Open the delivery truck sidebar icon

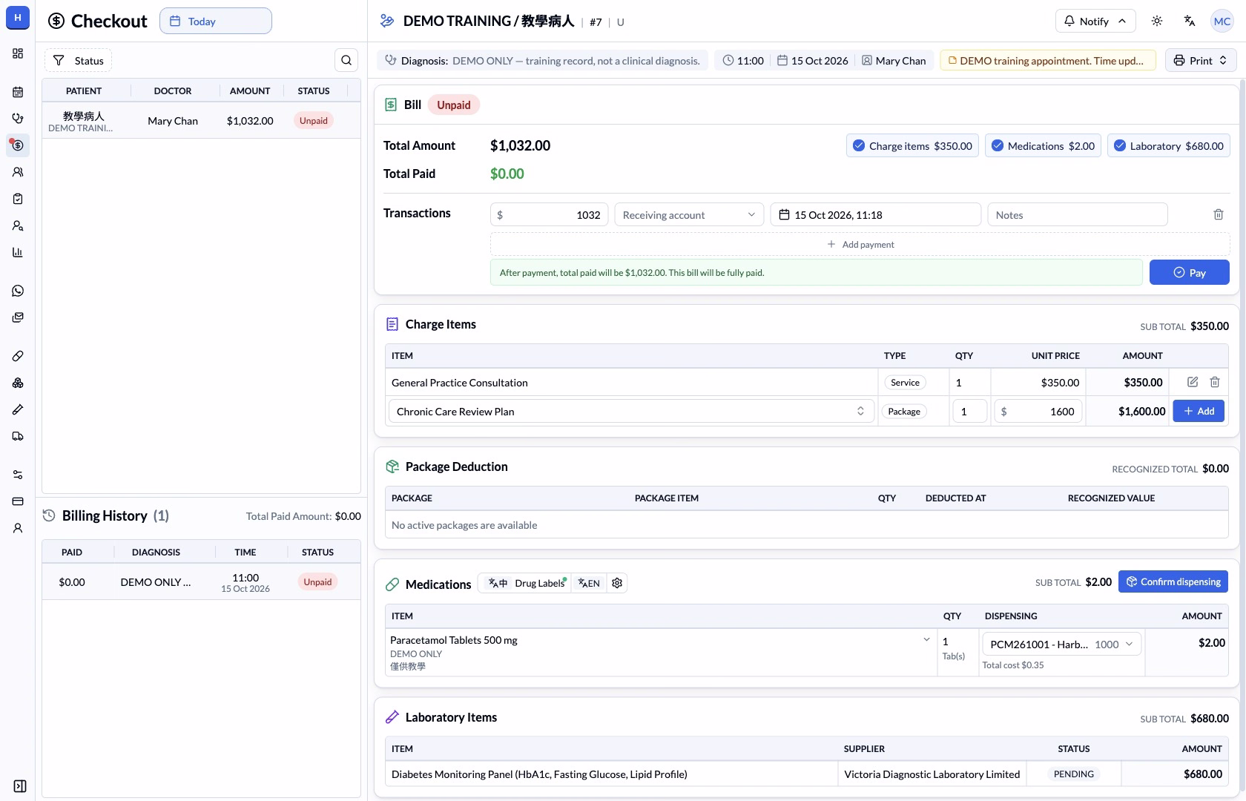(x=18, y=436)
